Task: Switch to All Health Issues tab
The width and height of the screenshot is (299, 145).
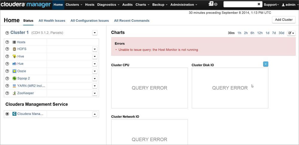Action: pyautogui.click(x=52, y=21)
